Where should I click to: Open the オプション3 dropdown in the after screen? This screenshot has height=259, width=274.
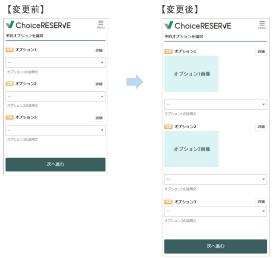[x=216, y=211]
